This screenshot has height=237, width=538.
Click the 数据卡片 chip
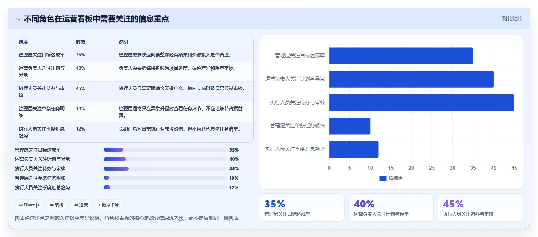point(109,205)
